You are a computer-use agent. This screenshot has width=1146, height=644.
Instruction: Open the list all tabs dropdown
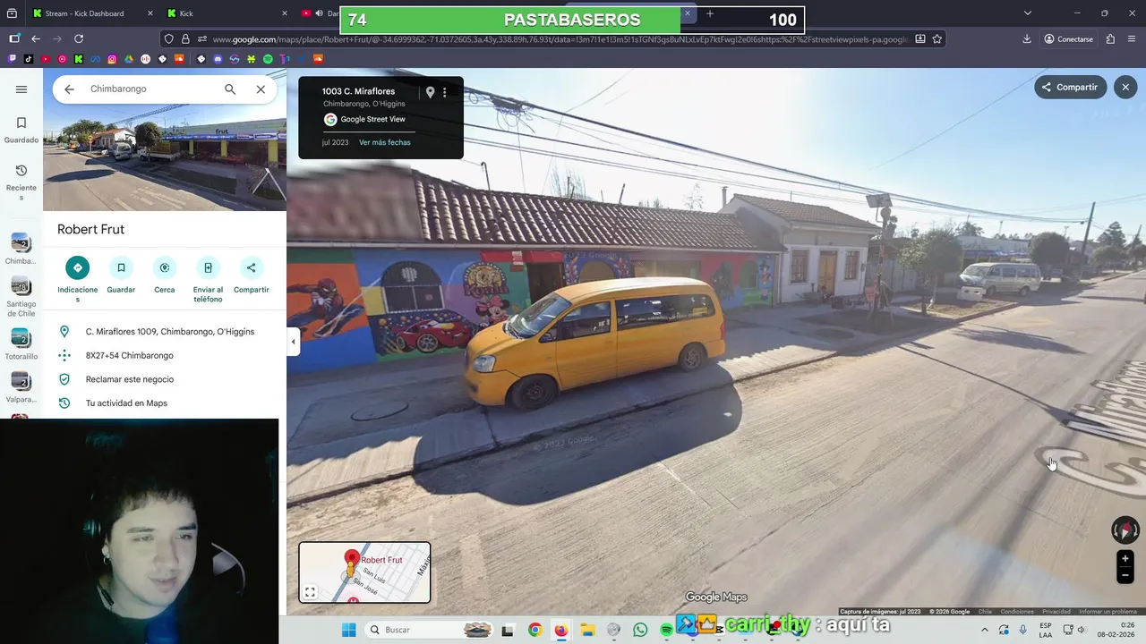click(1028, 13)
